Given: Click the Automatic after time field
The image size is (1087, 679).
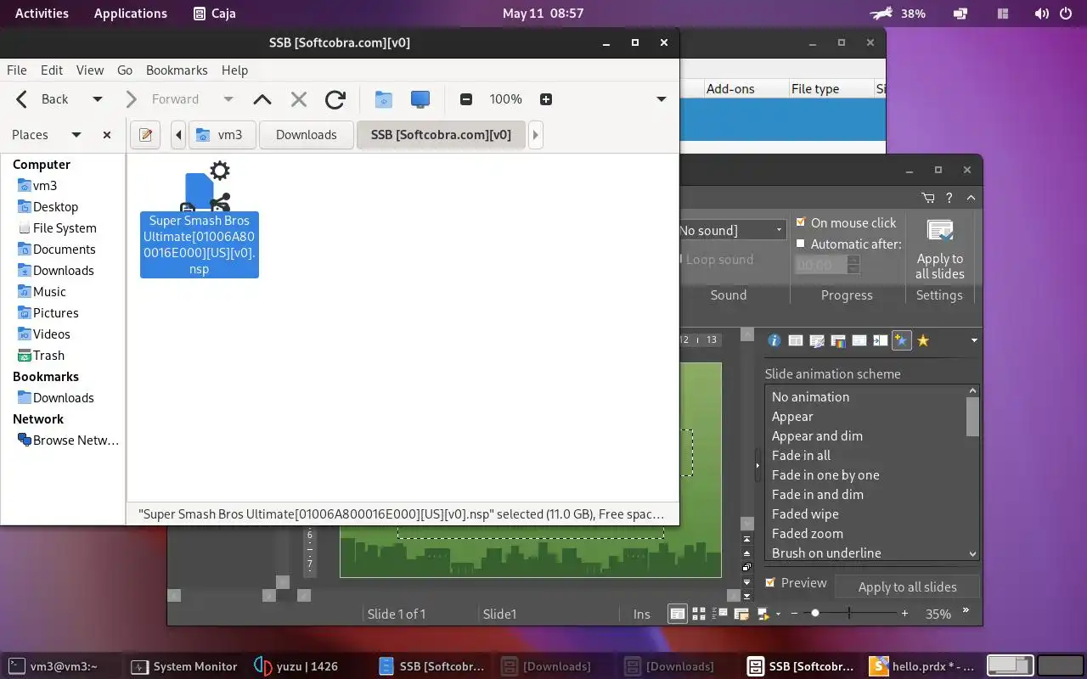Looking at the screenshot, I should 821,265.
